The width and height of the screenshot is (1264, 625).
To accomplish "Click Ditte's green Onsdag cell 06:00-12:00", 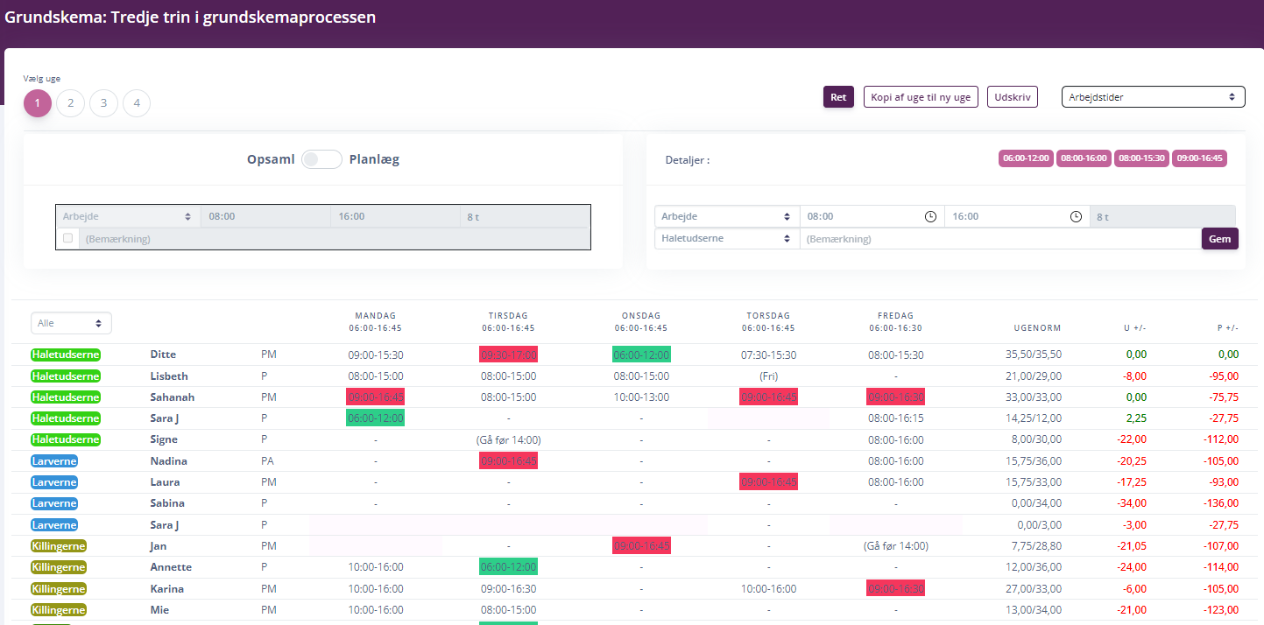I will coord(641,355).
